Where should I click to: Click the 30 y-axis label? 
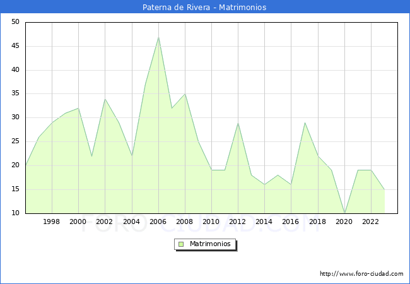[15, 117]
